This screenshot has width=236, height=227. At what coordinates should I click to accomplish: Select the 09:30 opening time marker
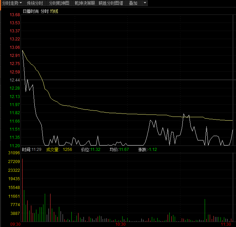[15, 224]
